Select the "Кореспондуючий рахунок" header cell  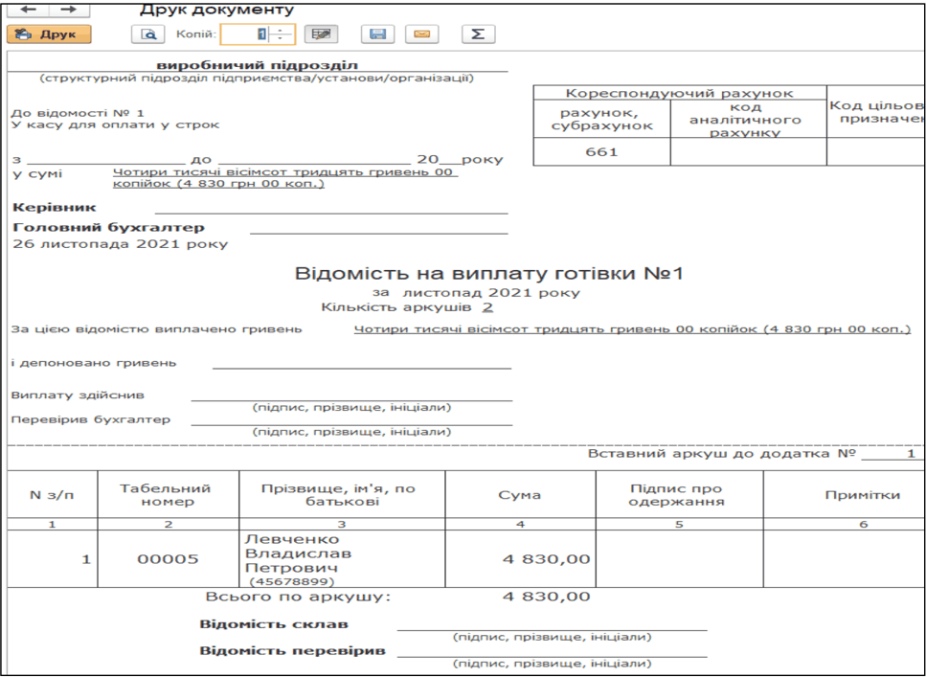[680, 93]
